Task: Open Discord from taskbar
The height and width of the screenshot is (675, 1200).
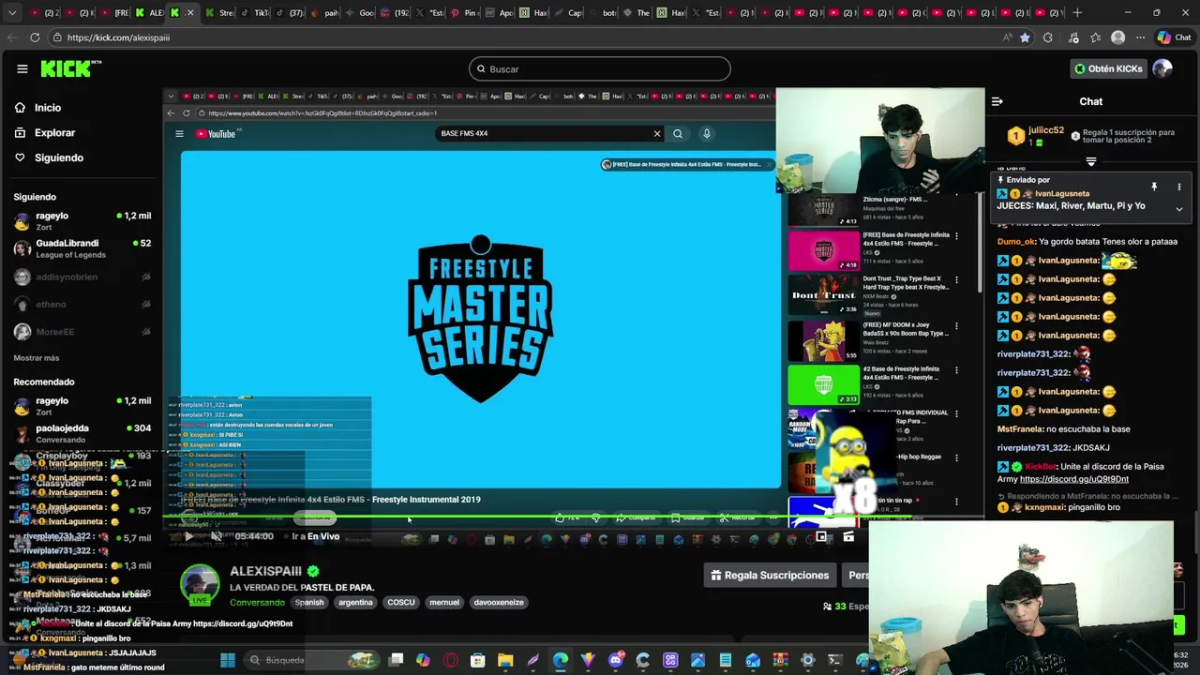Action: pyautogui.click(x=615, y=660)
